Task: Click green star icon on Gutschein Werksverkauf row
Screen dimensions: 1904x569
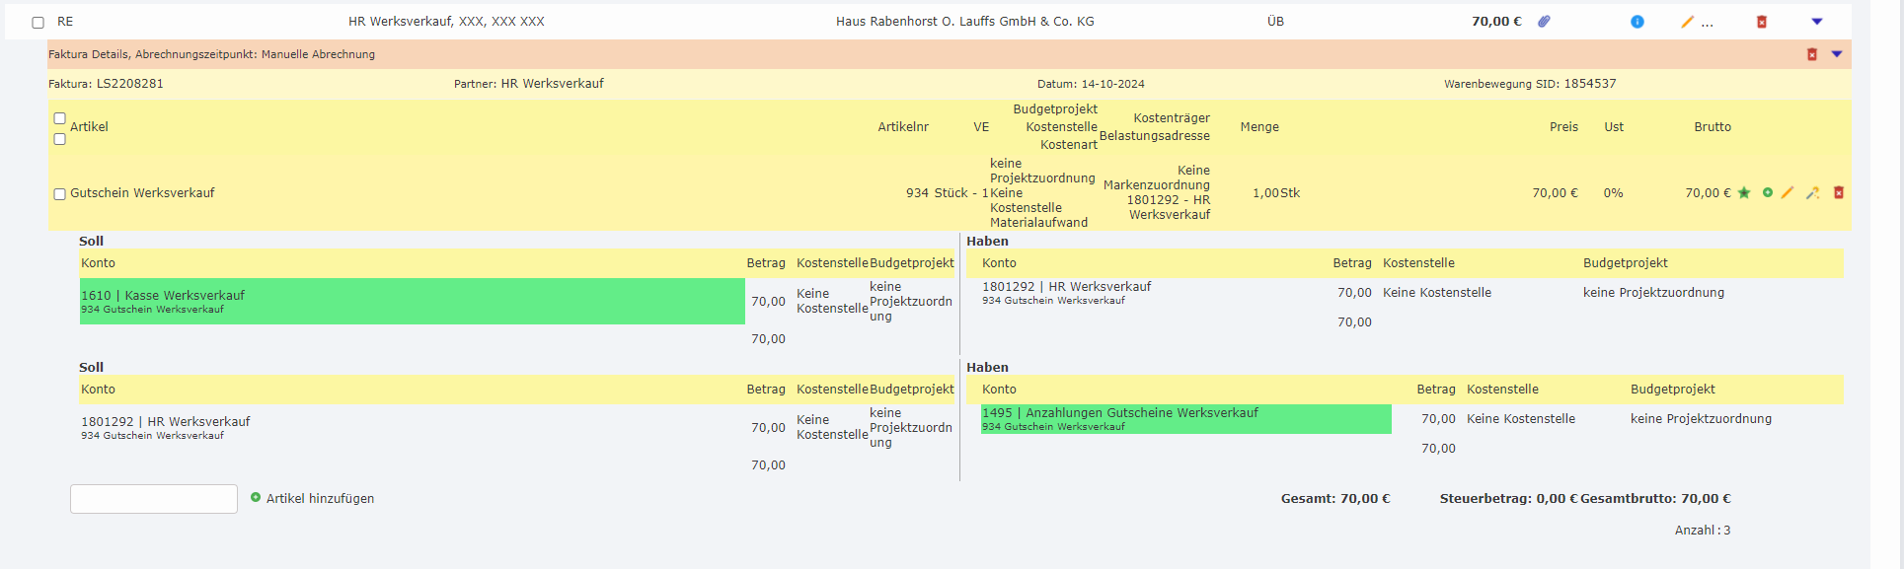Action: coord(1744,193)
